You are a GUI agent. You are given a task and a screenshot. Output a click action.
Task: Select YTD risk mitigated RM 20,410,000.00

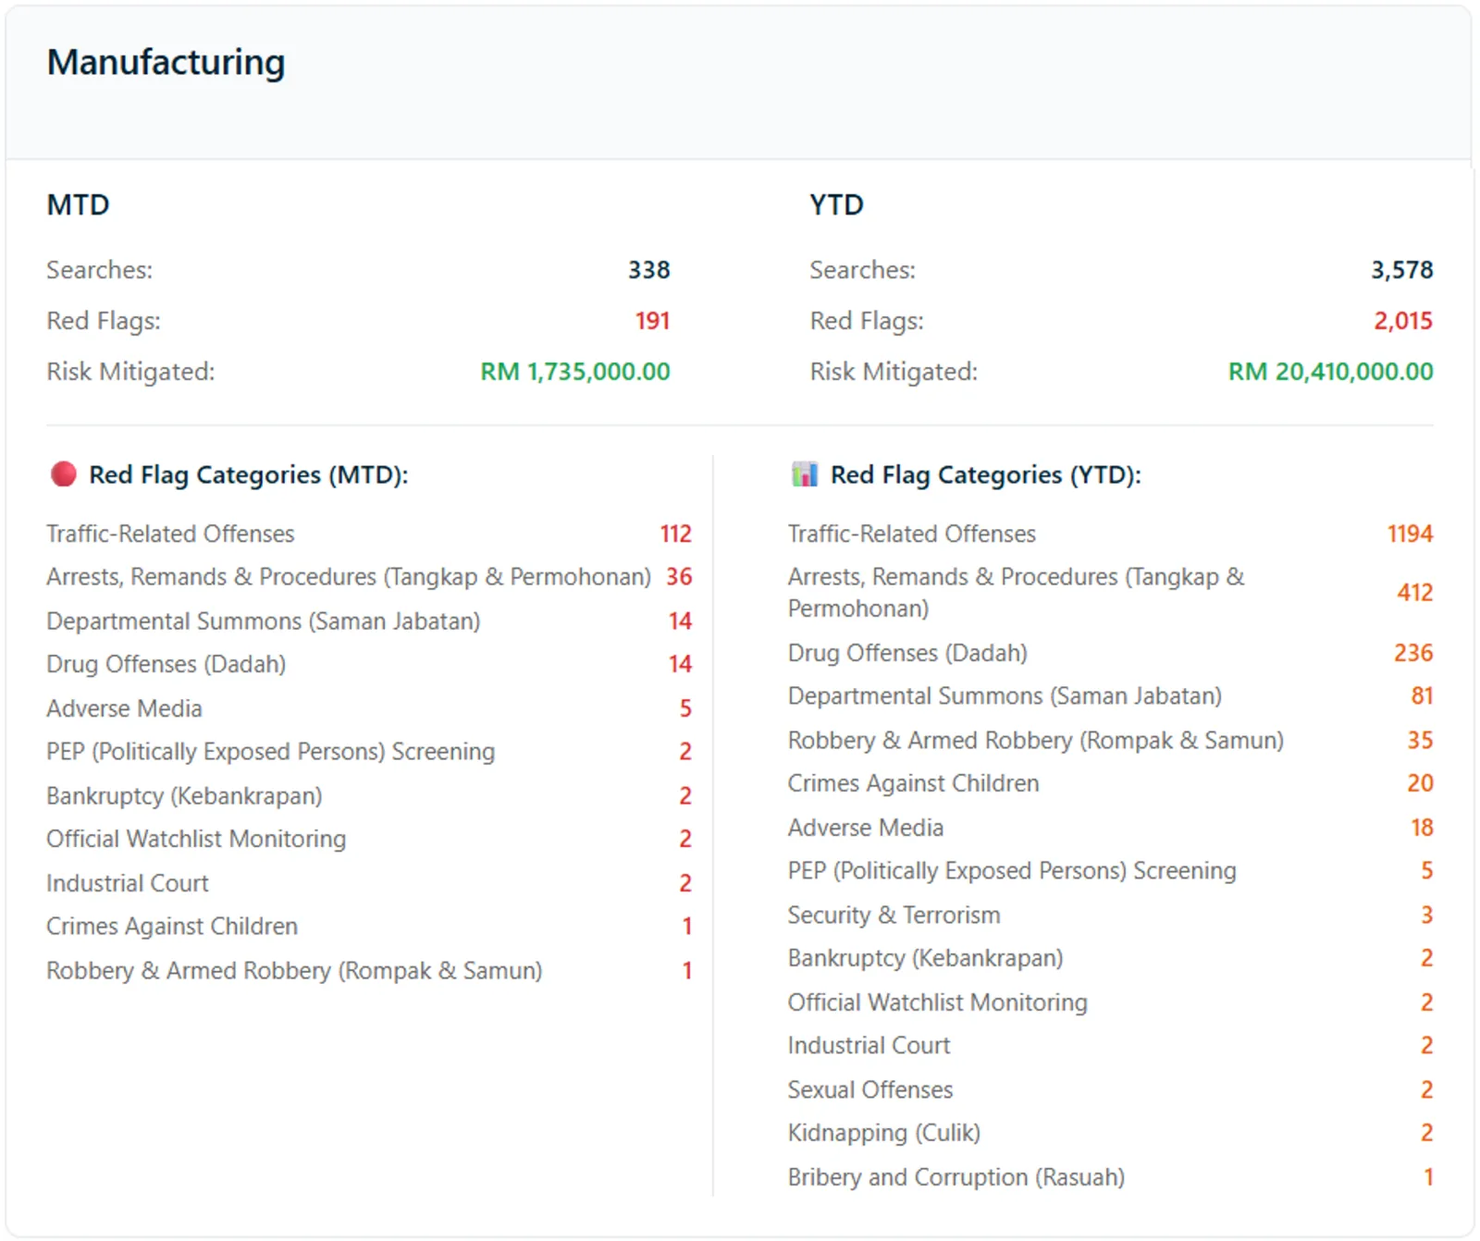(x=1330, y=372)
